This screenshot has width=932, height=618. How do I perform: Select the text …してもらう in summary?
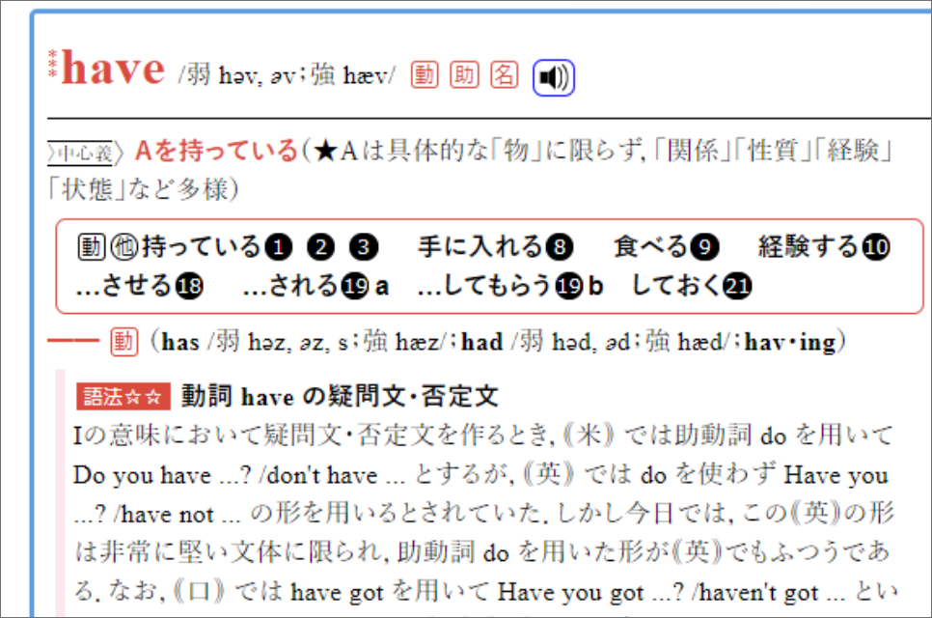click(x=485, y=286)
